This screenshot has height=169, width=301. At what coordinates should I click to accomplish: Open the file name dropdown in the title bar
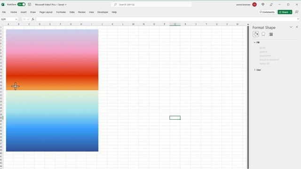click(x=65, y=4)
